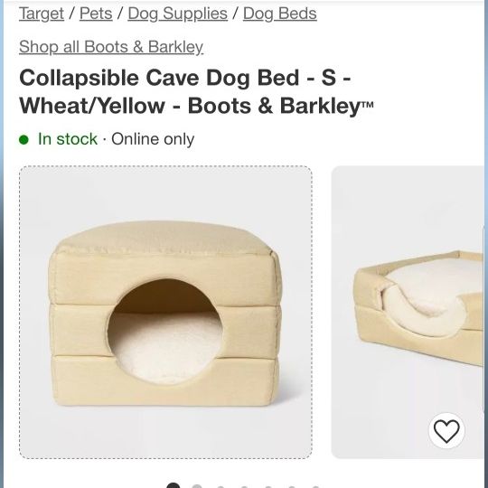Open the Dog Beds breadcrumb link
This screenshot has width=488, height=488.
280,14
